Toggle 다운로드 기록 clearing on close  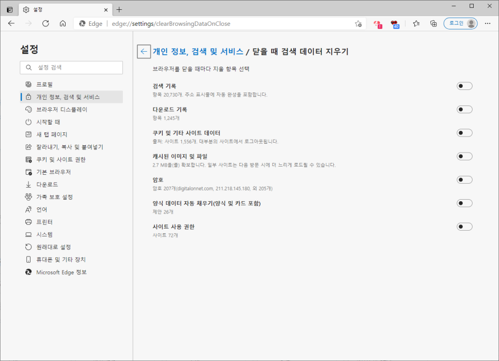[x=464, y=109]
